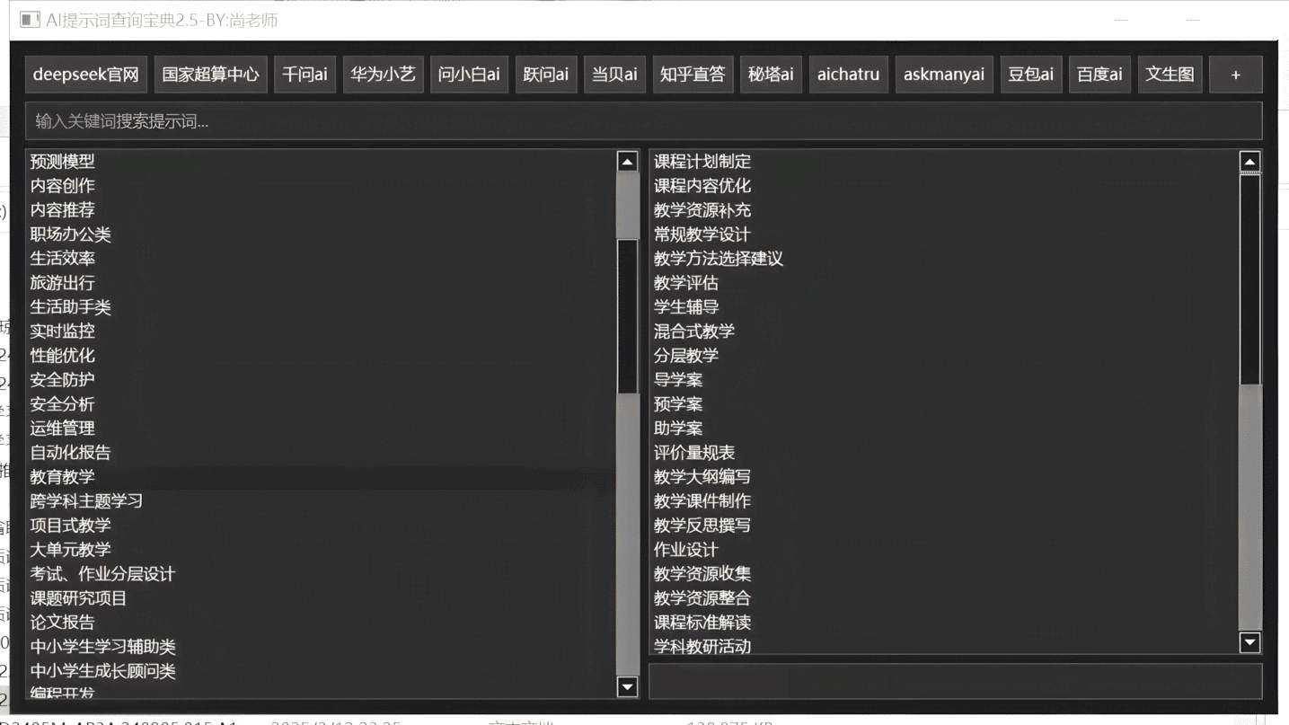Launch 国家超算中心 from the toolbar

pyautogui.click(x=210, y=75)
